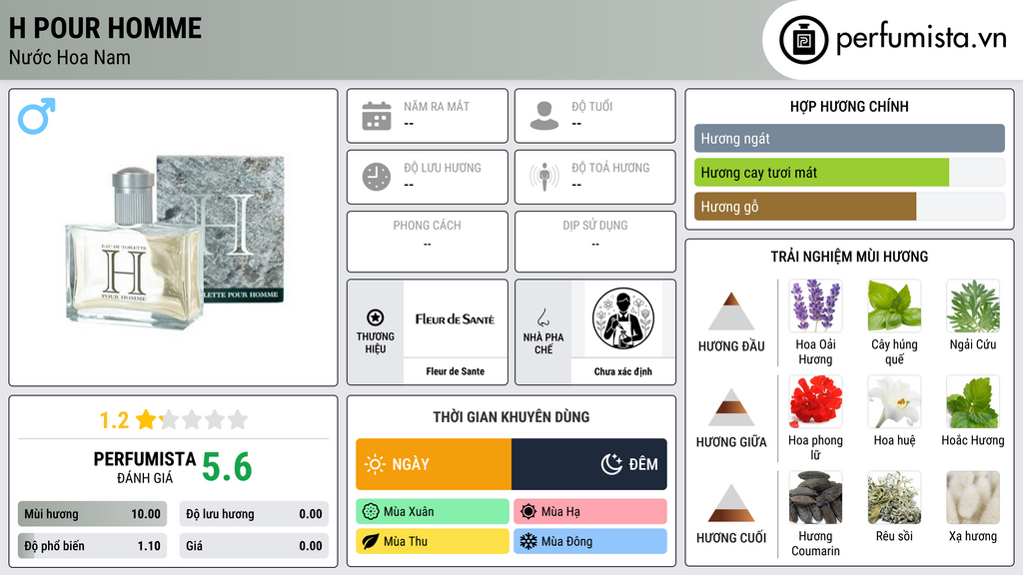Click the leaf icon for Mùa Thu
This screenshot has width=1023, height=575.
coord(371,541)
